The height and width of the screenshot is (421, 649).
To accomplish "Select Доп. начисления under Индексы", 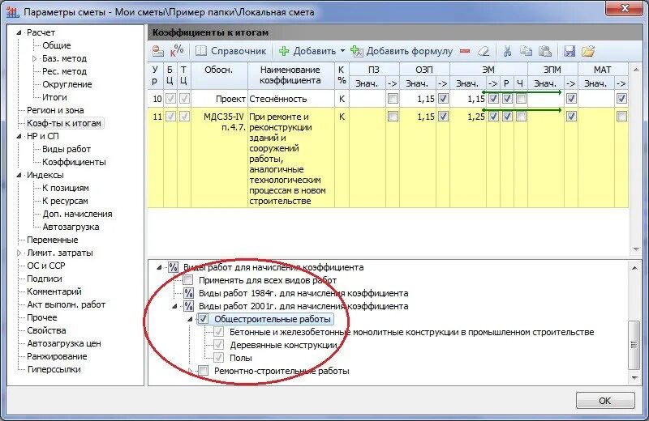I will (x=77, y=214).
